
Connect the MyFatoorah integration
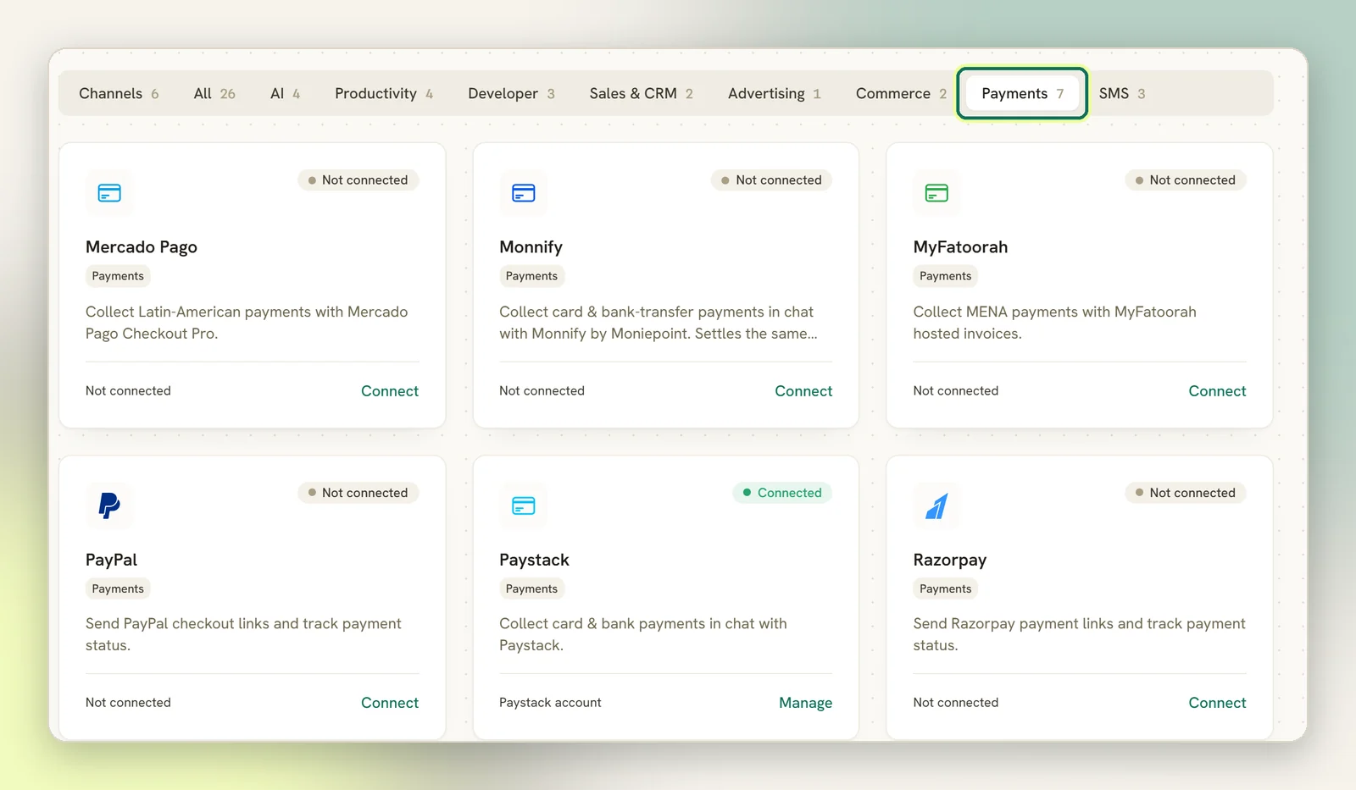pyautogui.click(x=1217, y=391)
